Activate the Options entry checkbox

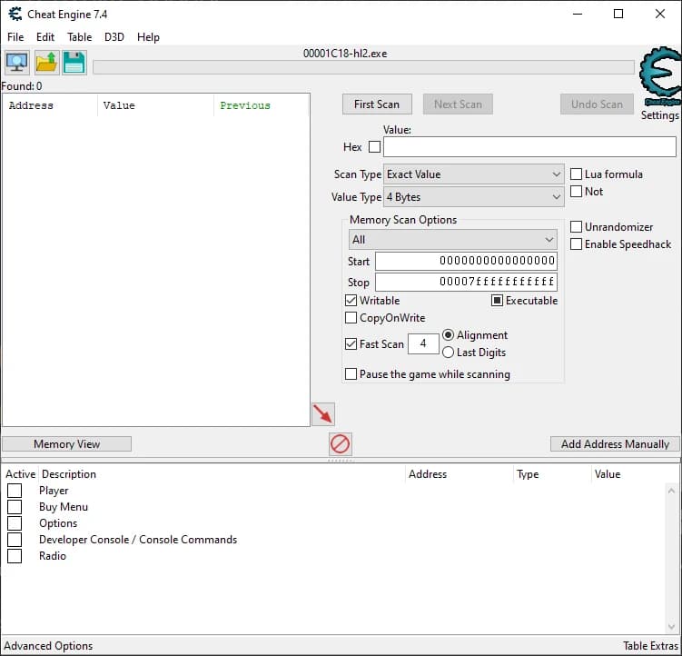coord(15,523)
